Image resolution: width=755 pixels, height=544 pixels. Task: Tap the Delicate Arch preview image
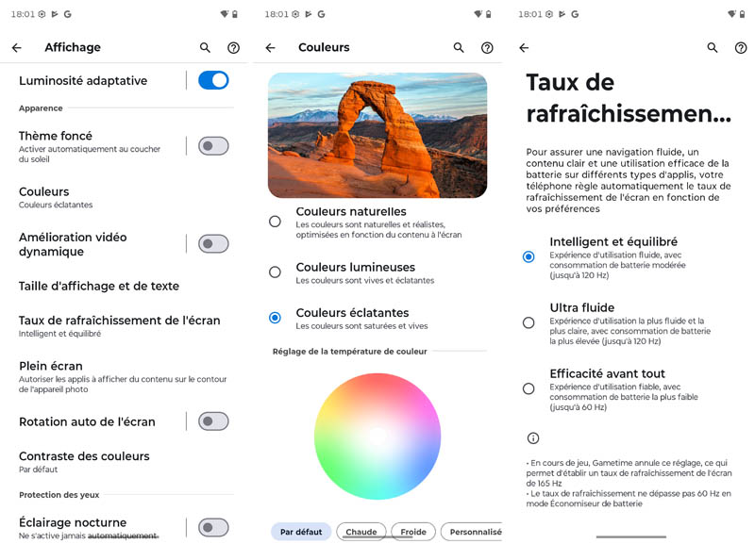pos(377,136)
